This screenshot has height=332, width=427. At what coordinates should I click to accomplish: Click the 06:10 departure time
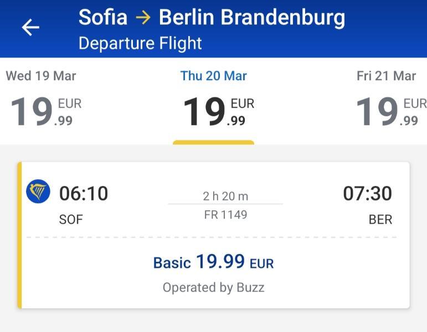click(x=84, y=194)
